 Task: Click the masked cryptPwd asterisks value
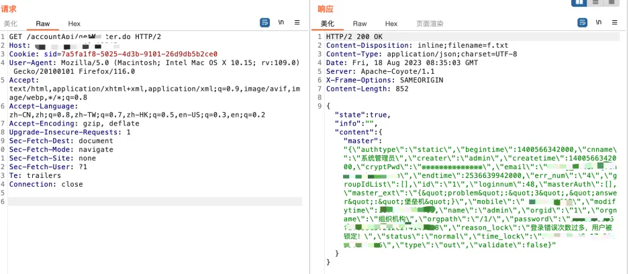(452, 167)
